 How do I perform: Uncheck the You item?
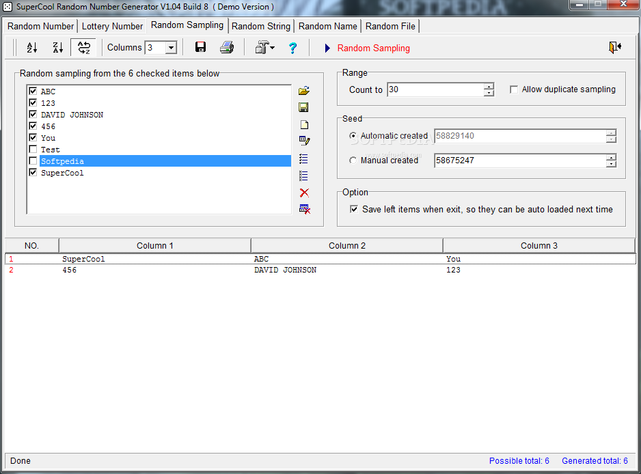click(x=33, y=138)
